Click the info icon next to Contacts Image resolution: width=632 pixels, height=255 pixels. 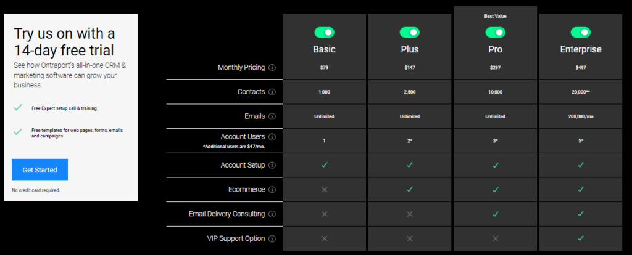pos(272,92)
